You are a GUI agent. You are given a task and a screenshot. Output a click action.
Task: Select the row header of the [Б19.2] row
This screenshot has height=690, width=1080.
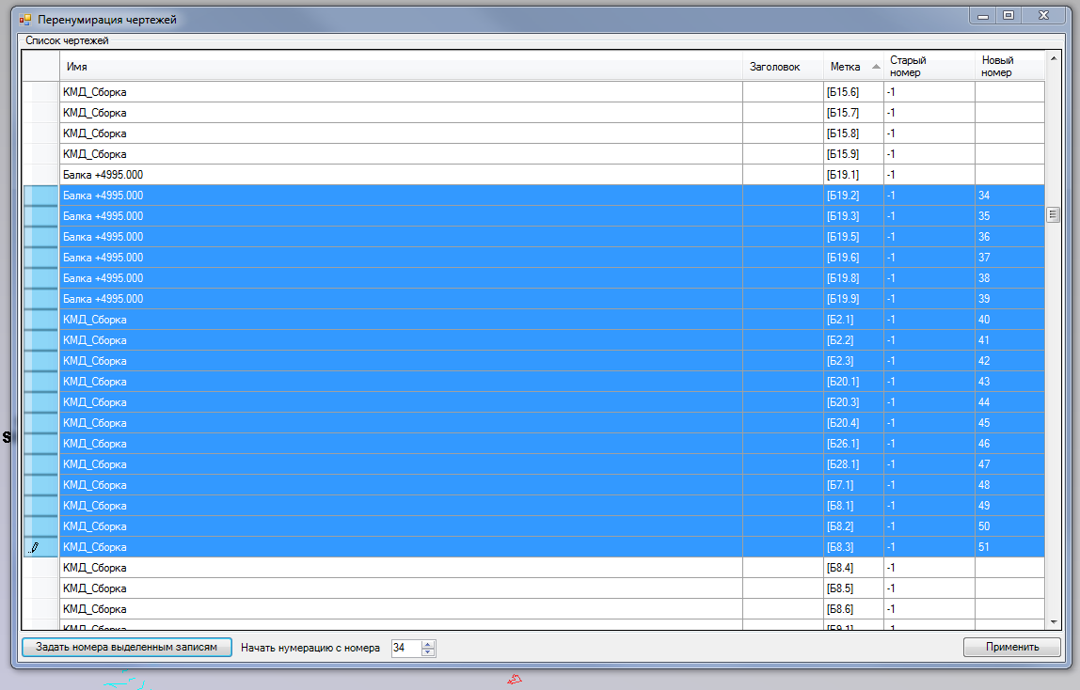[40, 196]
